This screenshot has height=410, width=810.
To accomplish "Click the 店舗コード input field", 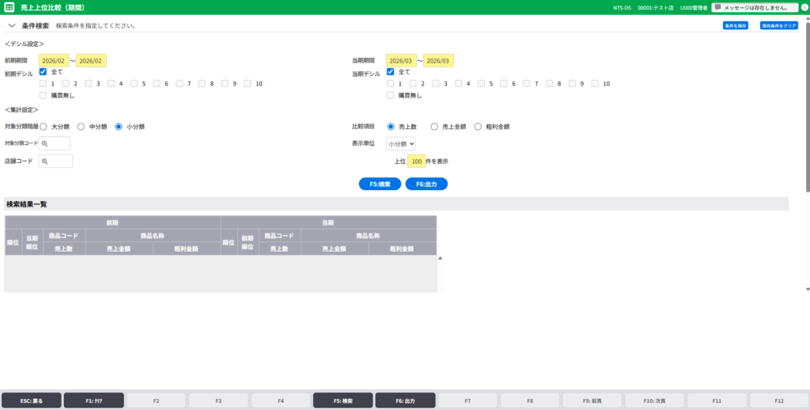I will click(56, 161).
